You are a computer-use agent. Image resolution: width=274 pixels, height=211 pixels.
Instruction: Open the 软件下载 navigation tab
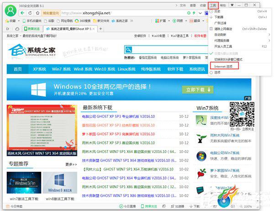175,69
